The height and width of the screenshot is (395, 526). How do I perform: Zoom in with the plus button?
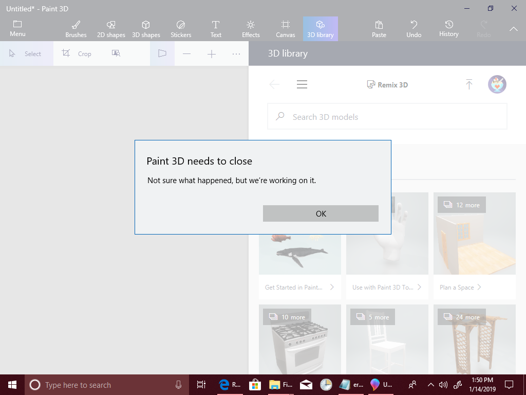pos(212,53)
